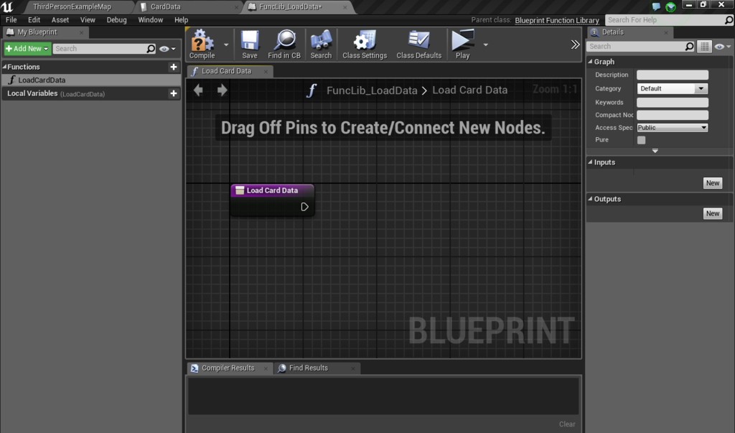Select FuncLib_LoadData tab

click(x=291, y=7)
